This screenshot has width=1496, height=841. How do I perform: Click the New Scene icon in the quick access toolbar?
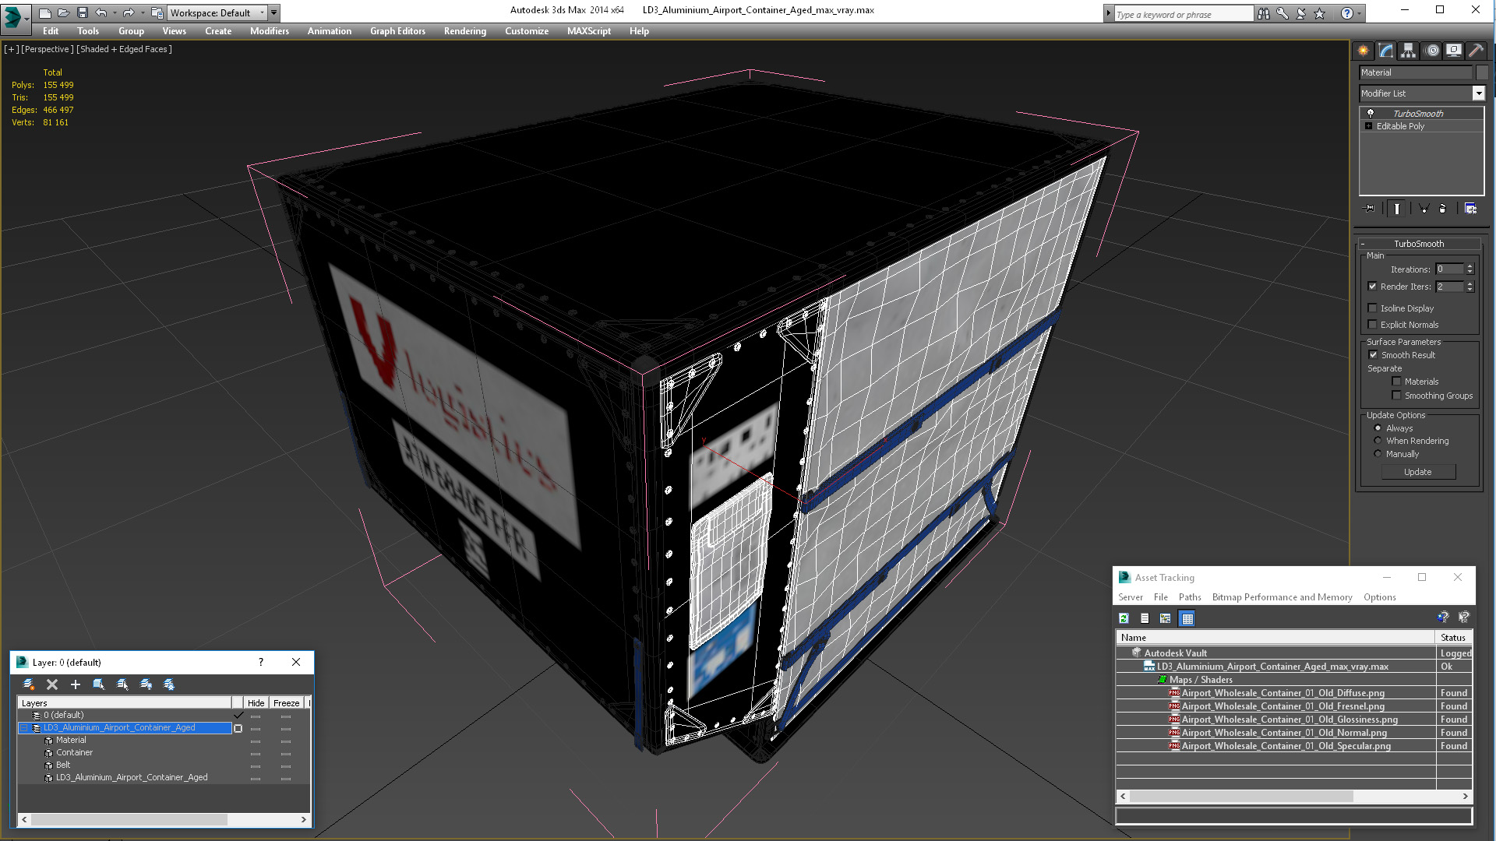[45, 12]
